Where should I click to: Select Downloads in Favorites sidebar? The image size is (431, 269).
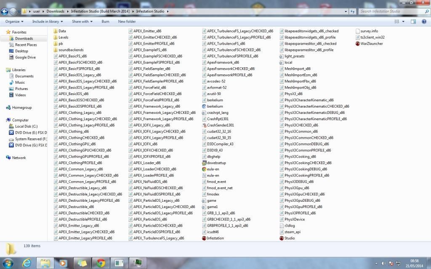tap(24, 38)
